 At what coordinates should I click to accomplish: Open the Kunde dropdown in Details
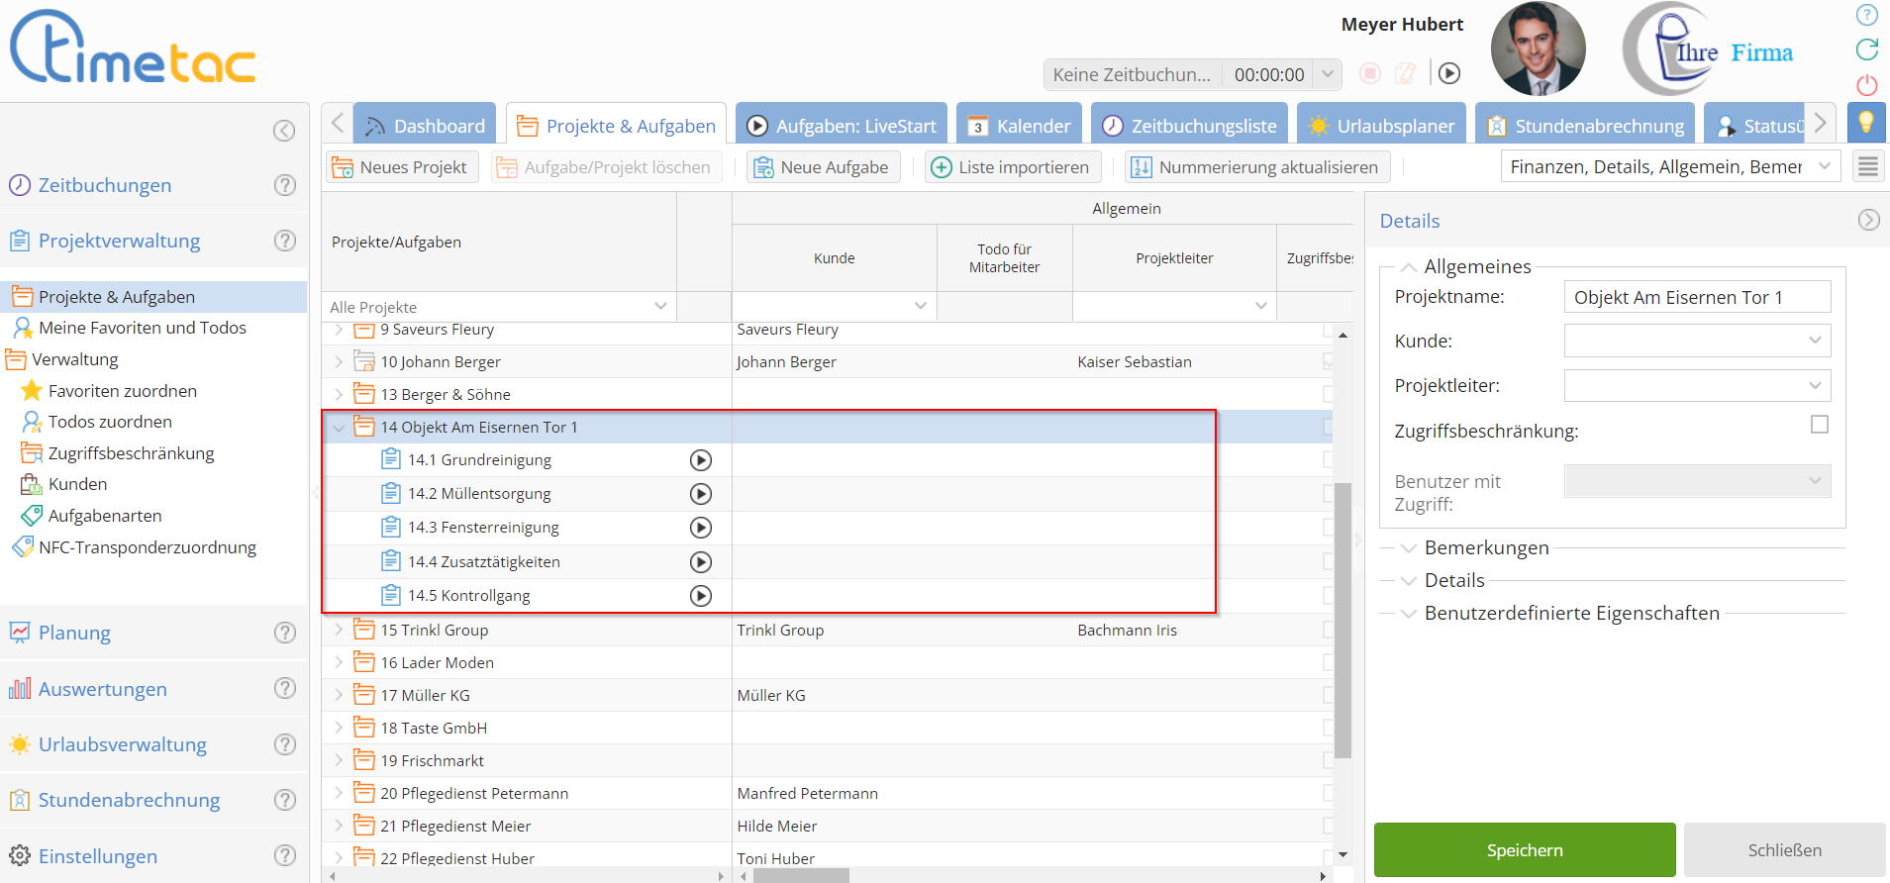coord(1697,341)
